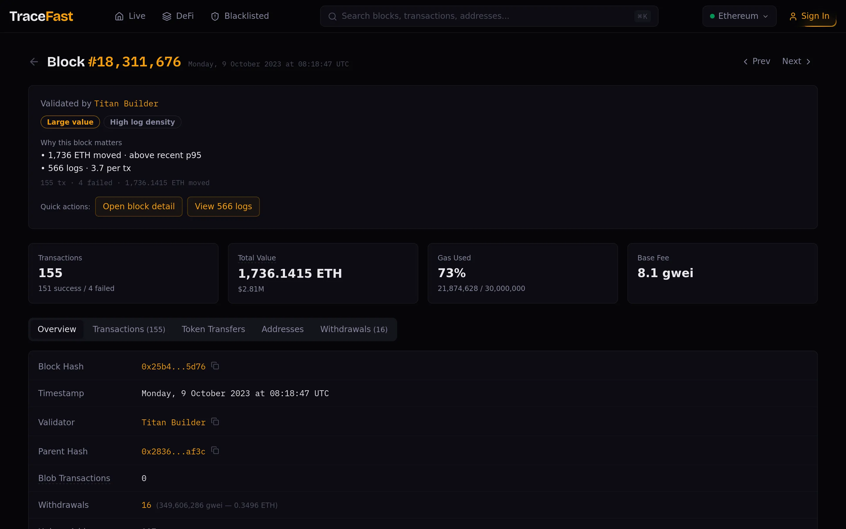Click the 1,736.1415 ETH value
This screenshot has width=846, height=529.
coord(290,273)
